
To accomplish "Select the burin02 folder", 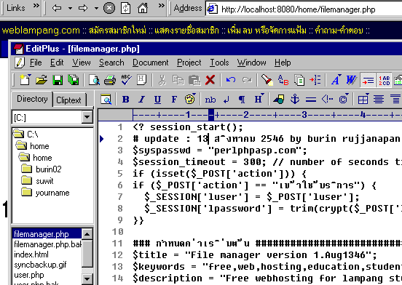I will click(49, 169).
